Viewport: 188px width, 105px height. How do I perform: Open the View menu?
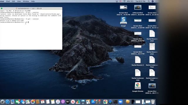(19, 1)
